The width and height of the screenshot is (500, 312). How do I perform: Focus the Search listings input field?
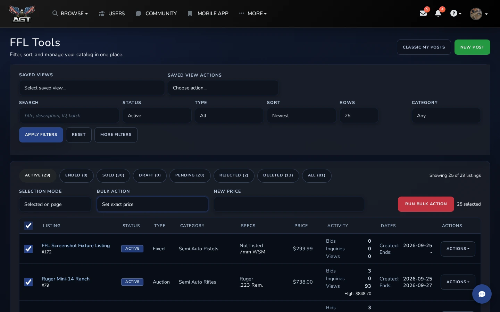[x=69, y=115]
